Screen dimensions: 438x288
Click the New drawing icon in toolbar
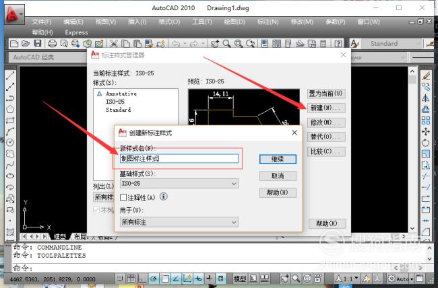[x=14, y=44]
